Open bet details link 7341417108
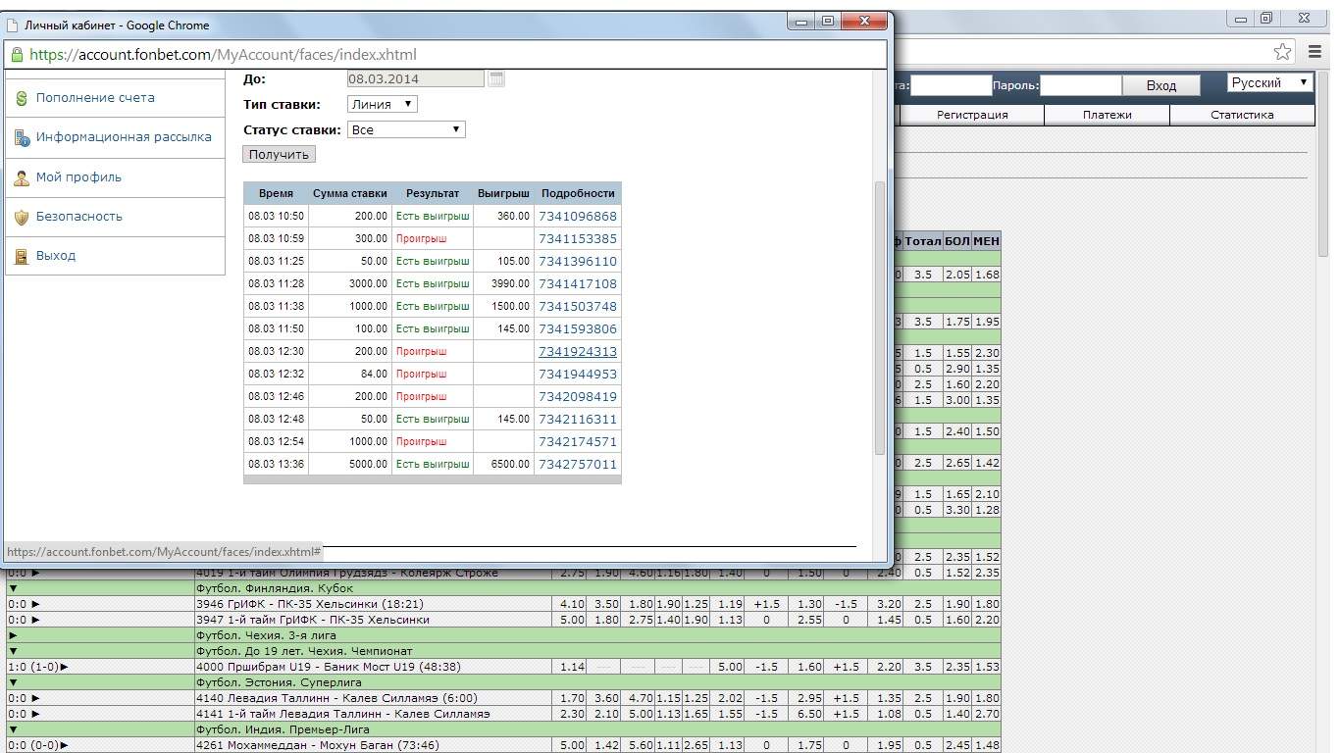 [578, 283]
